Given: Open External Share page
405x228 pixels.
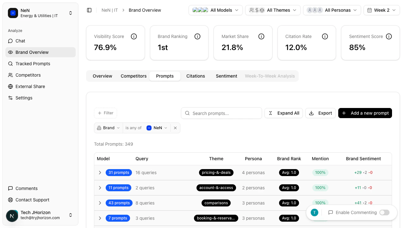Looking at the screenshot, I should [x=40, y=86].
